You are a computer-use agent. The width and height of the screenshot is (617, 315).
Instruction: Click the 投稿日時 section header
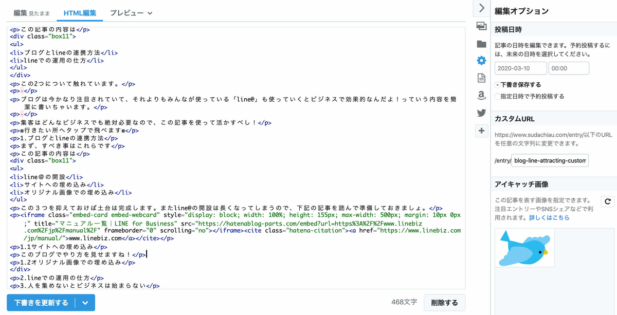pos(508,29)
